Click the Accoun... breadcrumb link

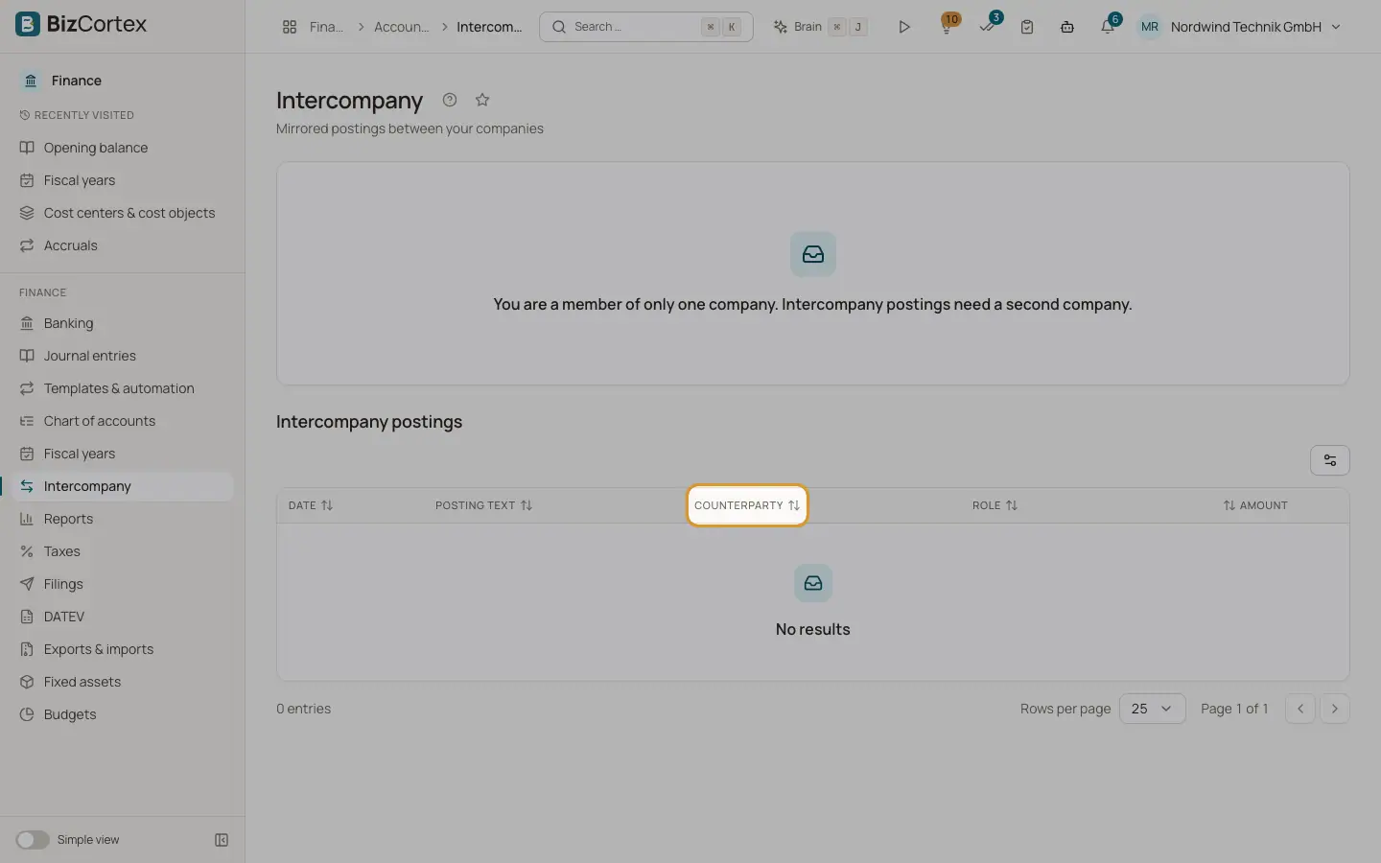coord(401,27)
